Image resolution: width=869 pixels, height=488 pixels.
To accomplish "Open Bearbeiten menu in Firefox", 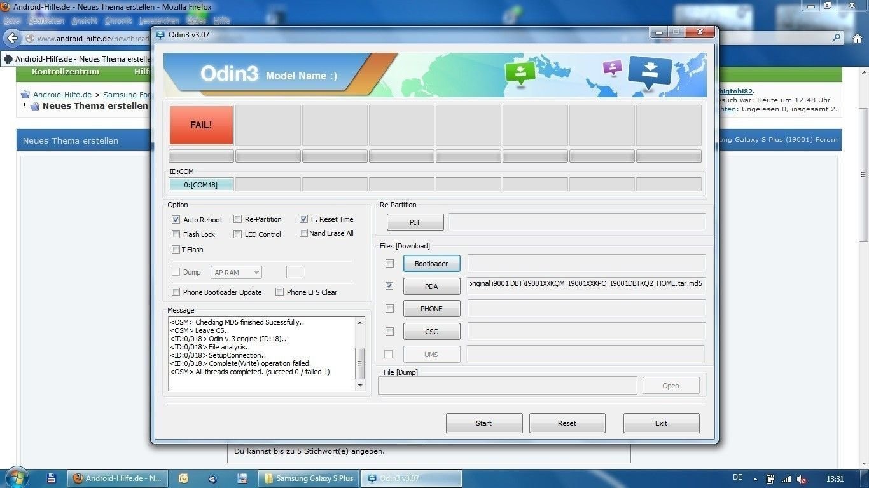I will [46, 20].
